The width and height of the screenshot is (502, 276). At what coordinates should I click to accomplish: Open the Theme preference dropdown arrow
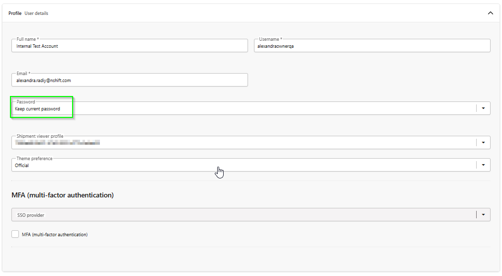[x=483, y=165]
